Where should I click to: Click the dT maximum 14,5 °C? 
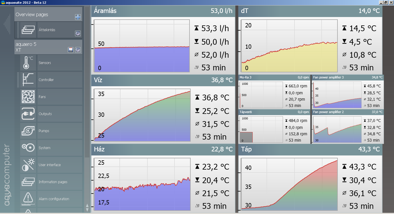coord(363,28)
